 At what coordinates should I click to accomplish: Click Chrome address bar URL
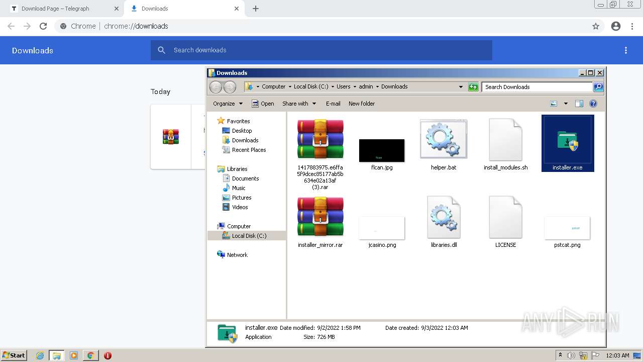136,26
